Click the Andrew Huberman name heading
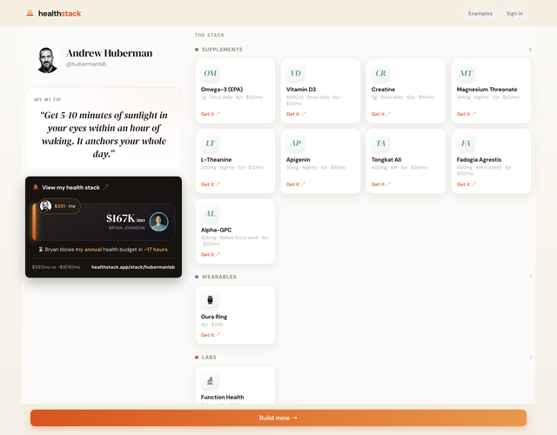The image size is (557, 435). coord(109,53)
